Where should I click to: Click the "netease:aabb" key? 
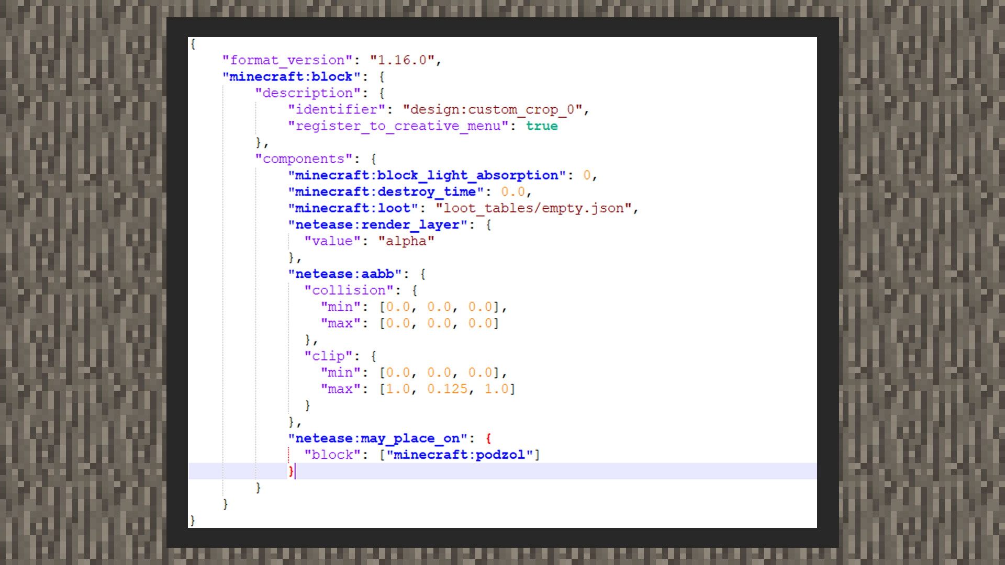click(344, 274)
